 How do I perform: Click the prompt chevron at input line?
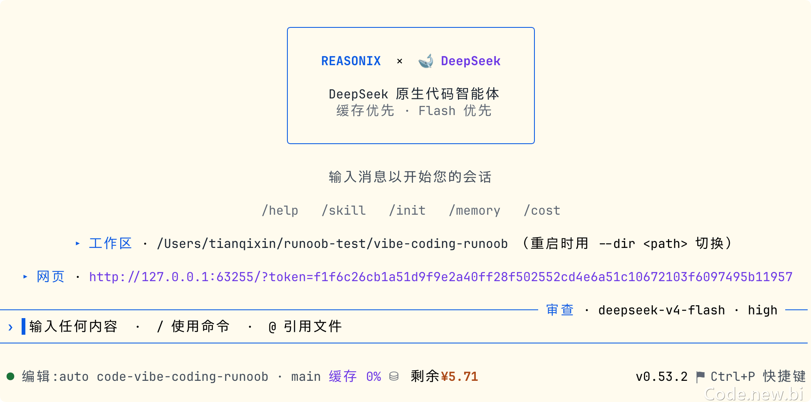tap(10, 327)
